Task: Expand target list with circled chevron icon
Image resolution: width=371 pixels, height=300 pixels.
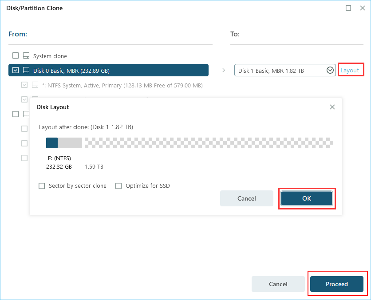Action: pos(330,70)
